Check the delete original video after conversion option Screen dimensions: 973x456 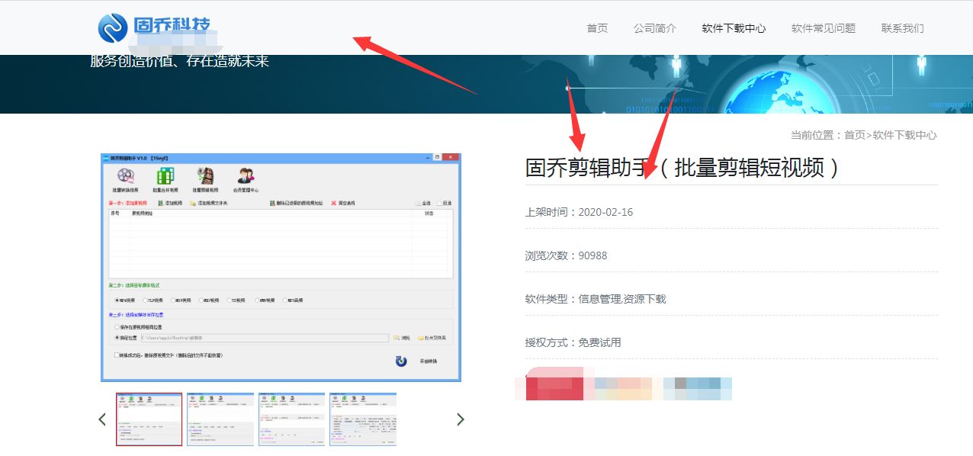[x=115, y=354]
